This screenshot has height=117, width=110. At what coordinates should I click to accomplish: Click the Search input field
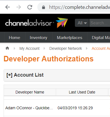(x=99, y=23)
